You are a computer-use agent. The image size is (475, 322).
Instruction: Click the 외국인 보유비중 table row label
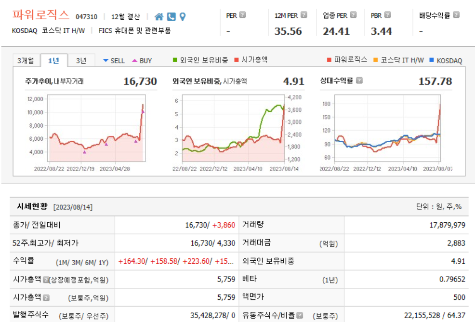268,261
